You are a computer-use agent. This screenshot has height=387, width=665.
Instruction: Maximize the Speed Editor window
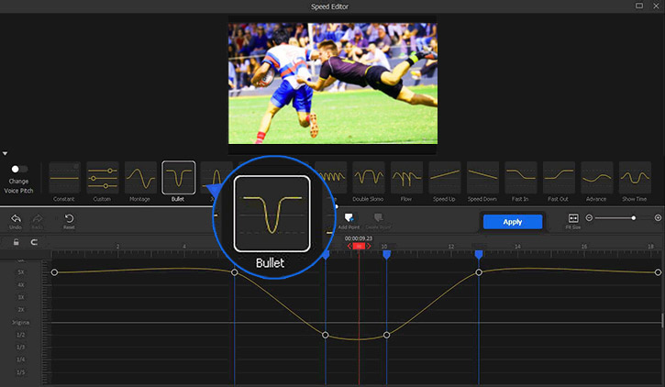(639, 6)
